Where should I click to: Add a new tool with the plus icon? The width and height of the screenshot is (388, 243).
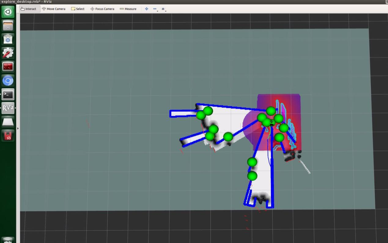(x=146, y=9)
